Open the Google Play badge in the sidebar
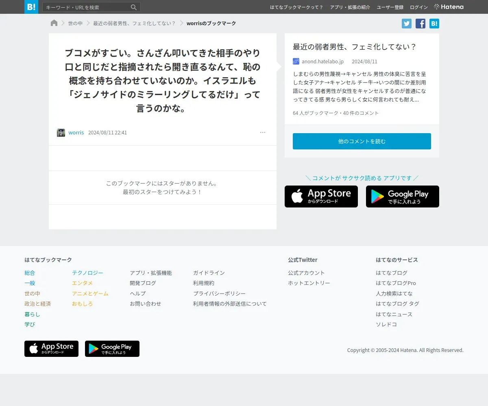 click(403, 197)
